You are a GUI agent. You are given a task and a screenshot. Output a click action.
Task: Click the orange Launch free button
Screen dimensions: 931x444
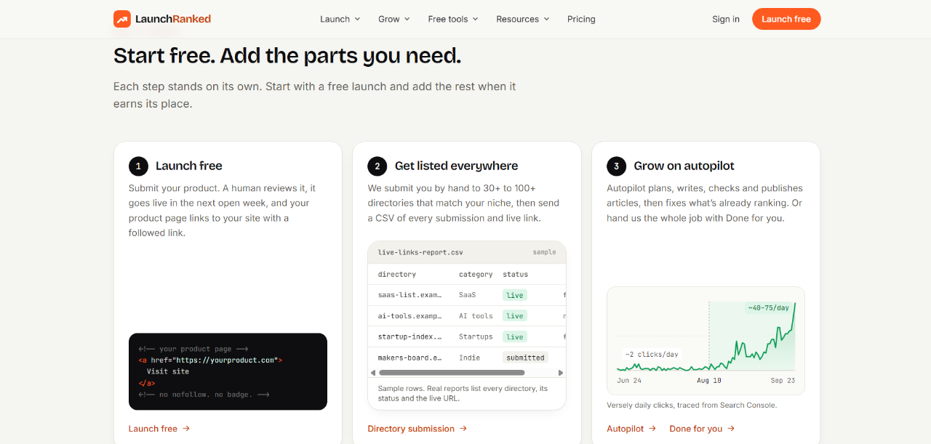click(x=786, y=19)
